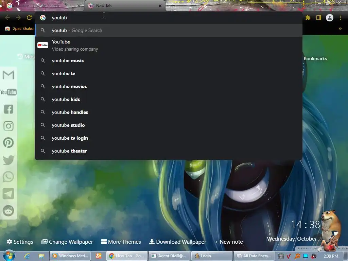Launch Internet Explorer from the taskbar

click(27, 256)
